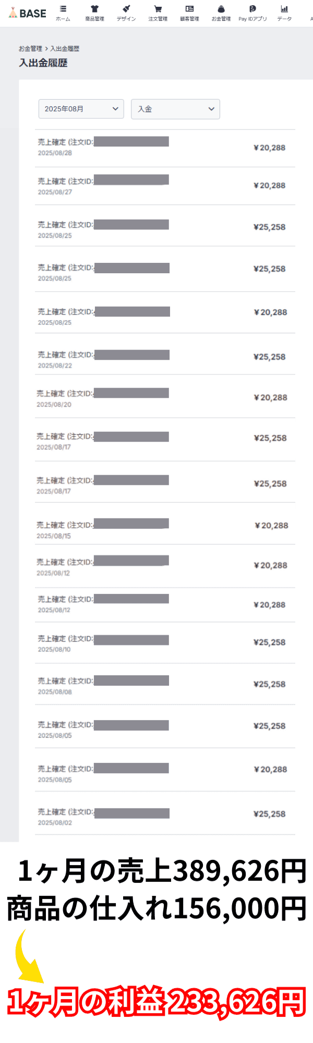
Task: Click お金管理 breadcrumb link
Action: click(30, 48)
